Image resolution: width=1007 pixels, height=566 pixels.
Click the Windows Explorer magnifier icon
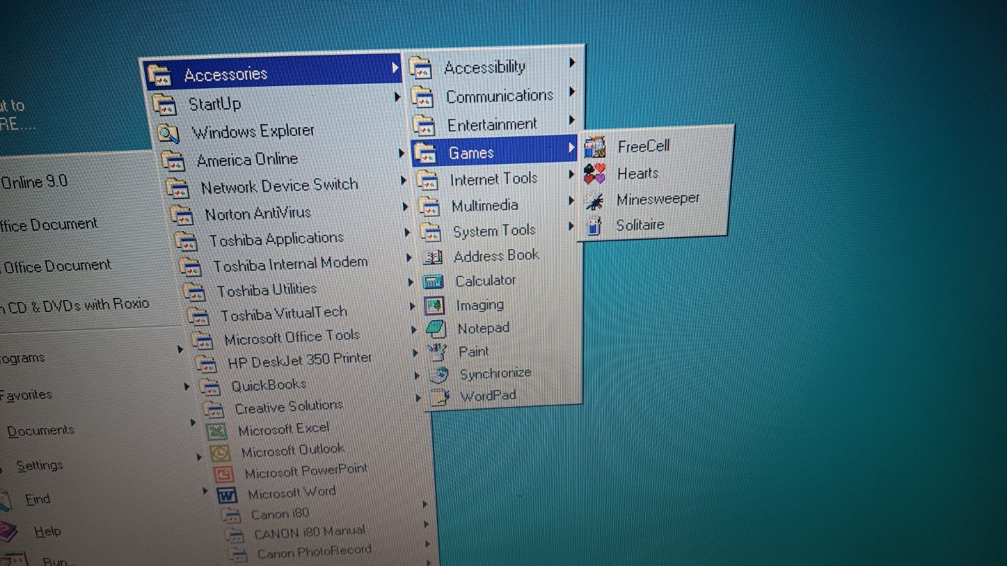[x=169, y=133]
